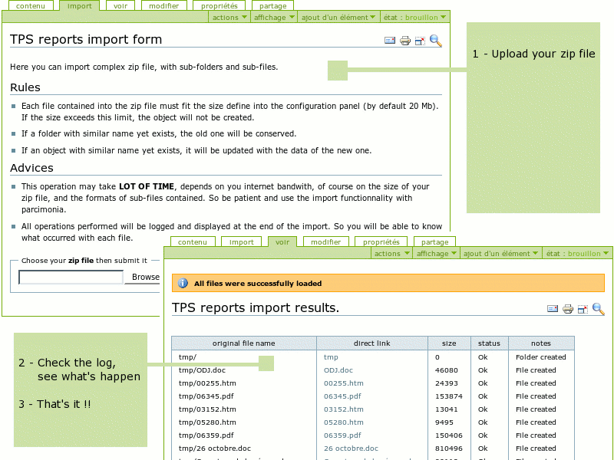Screen dimensions: 614x460
Task: Click the magnifying glass icon on the import form
Action: point(435,41)
